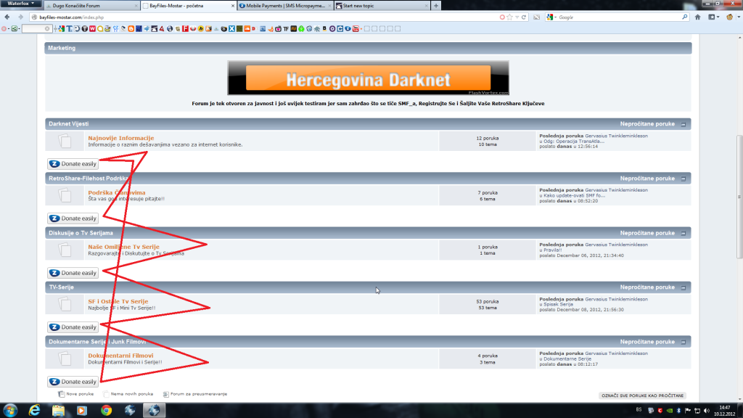Click the white SoundCloud-style W bookmark icon
743x418 pixels.
click(x=92, y=29)
